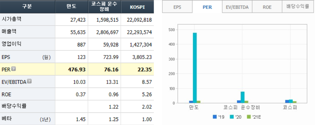Click the tall 만도 '20 PER bar

click(x=195, y=68)
